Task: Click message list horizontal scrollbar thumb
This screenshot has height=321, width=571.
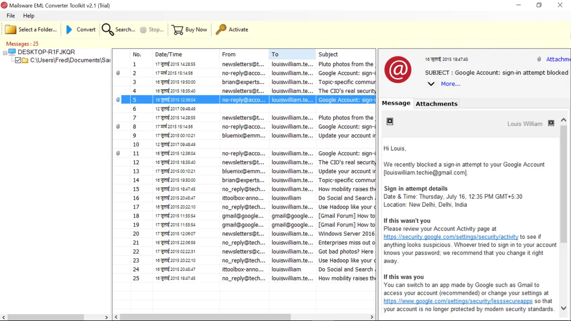Action: [206, 317]
